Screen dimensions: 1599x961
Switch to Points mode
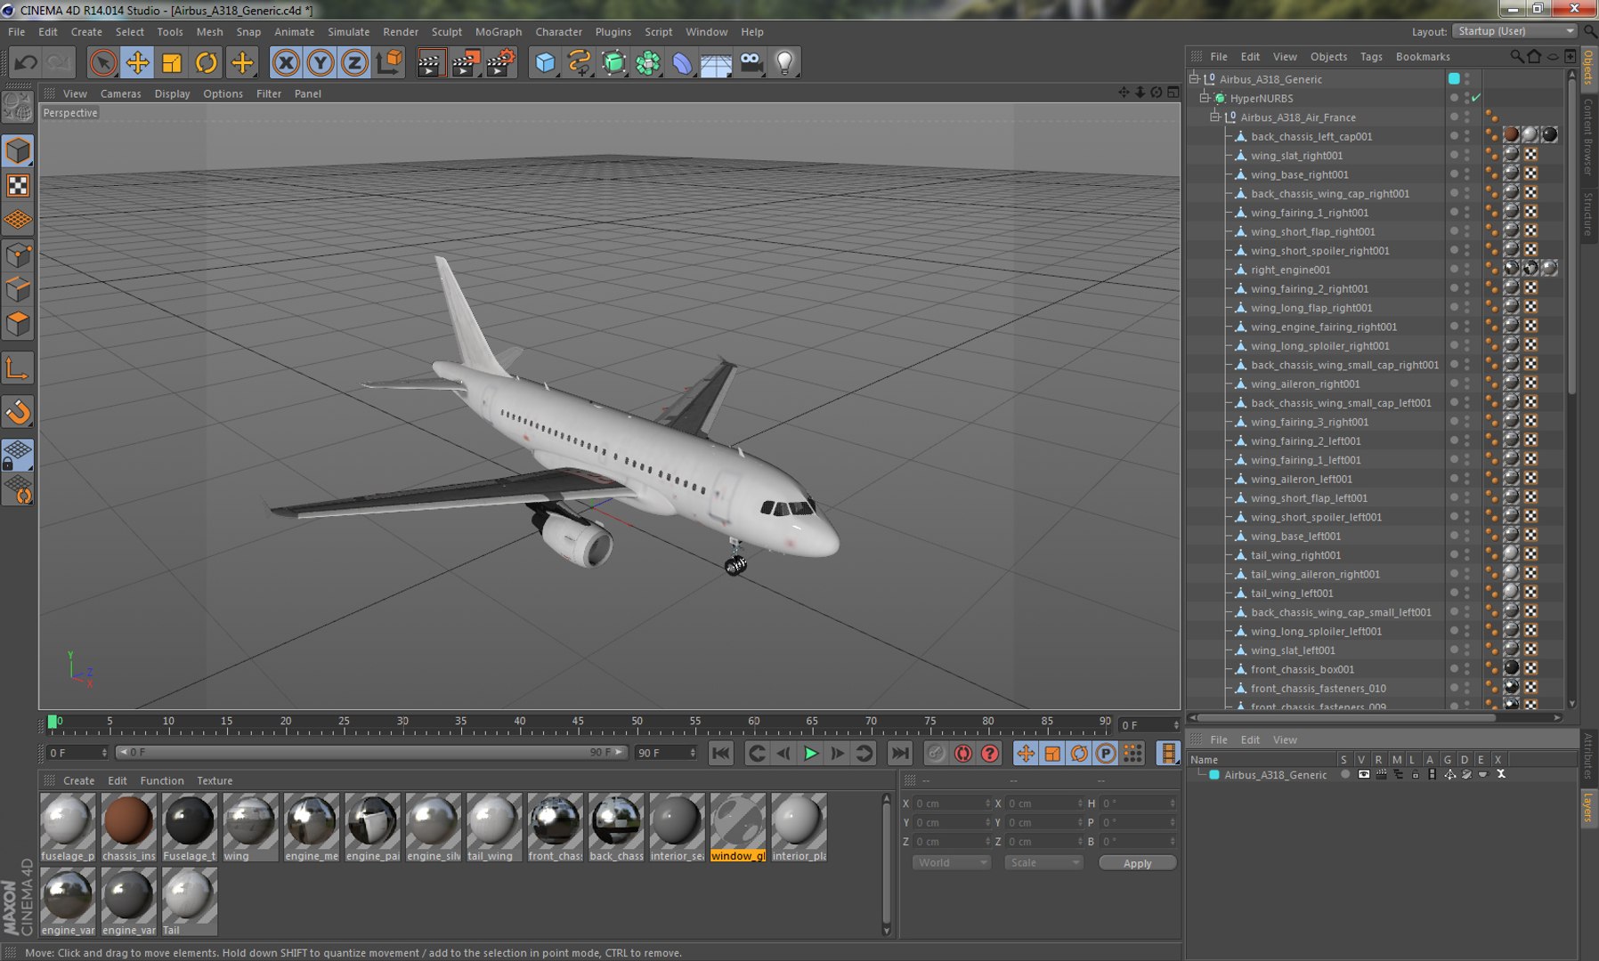[18, 255]
